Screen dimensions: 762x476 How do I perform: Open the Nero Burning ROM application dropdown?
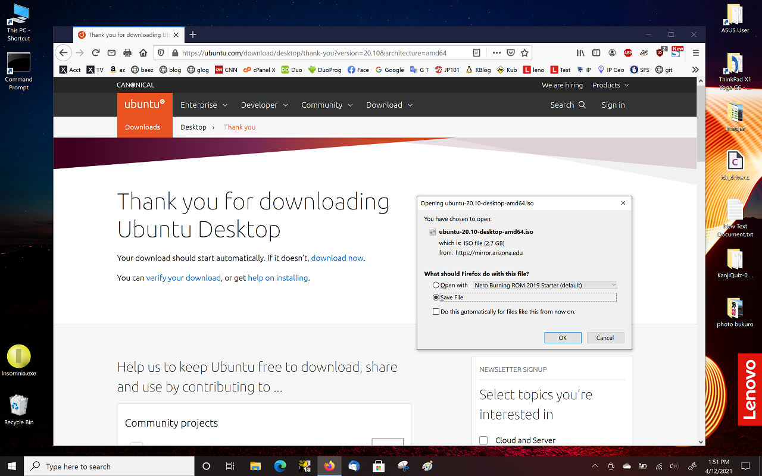click(545, 285)
